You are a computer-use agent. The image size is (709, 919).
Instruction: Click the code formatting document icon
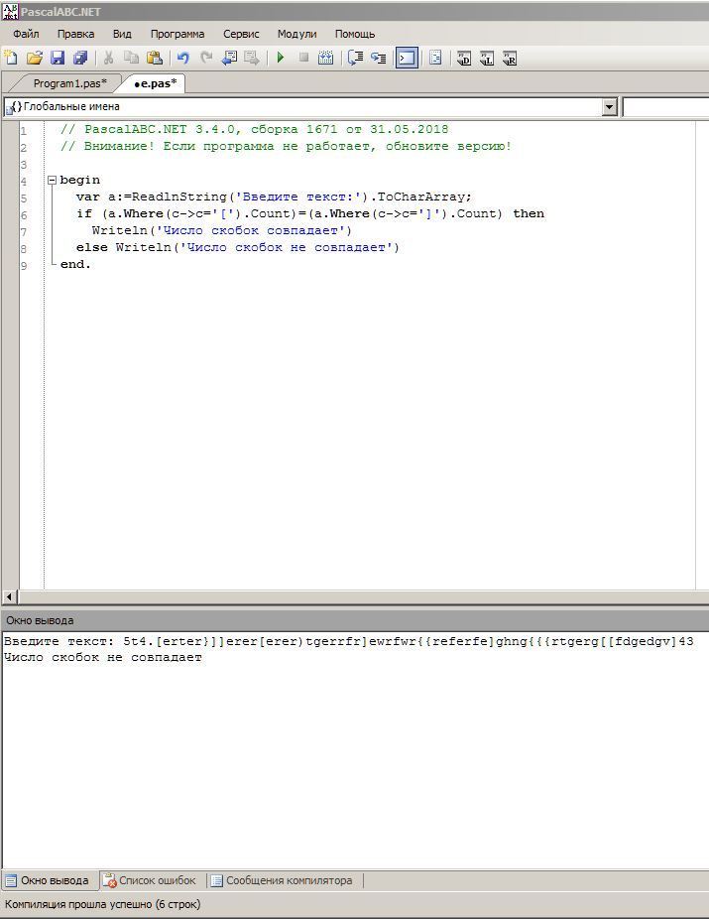[435, 58]
